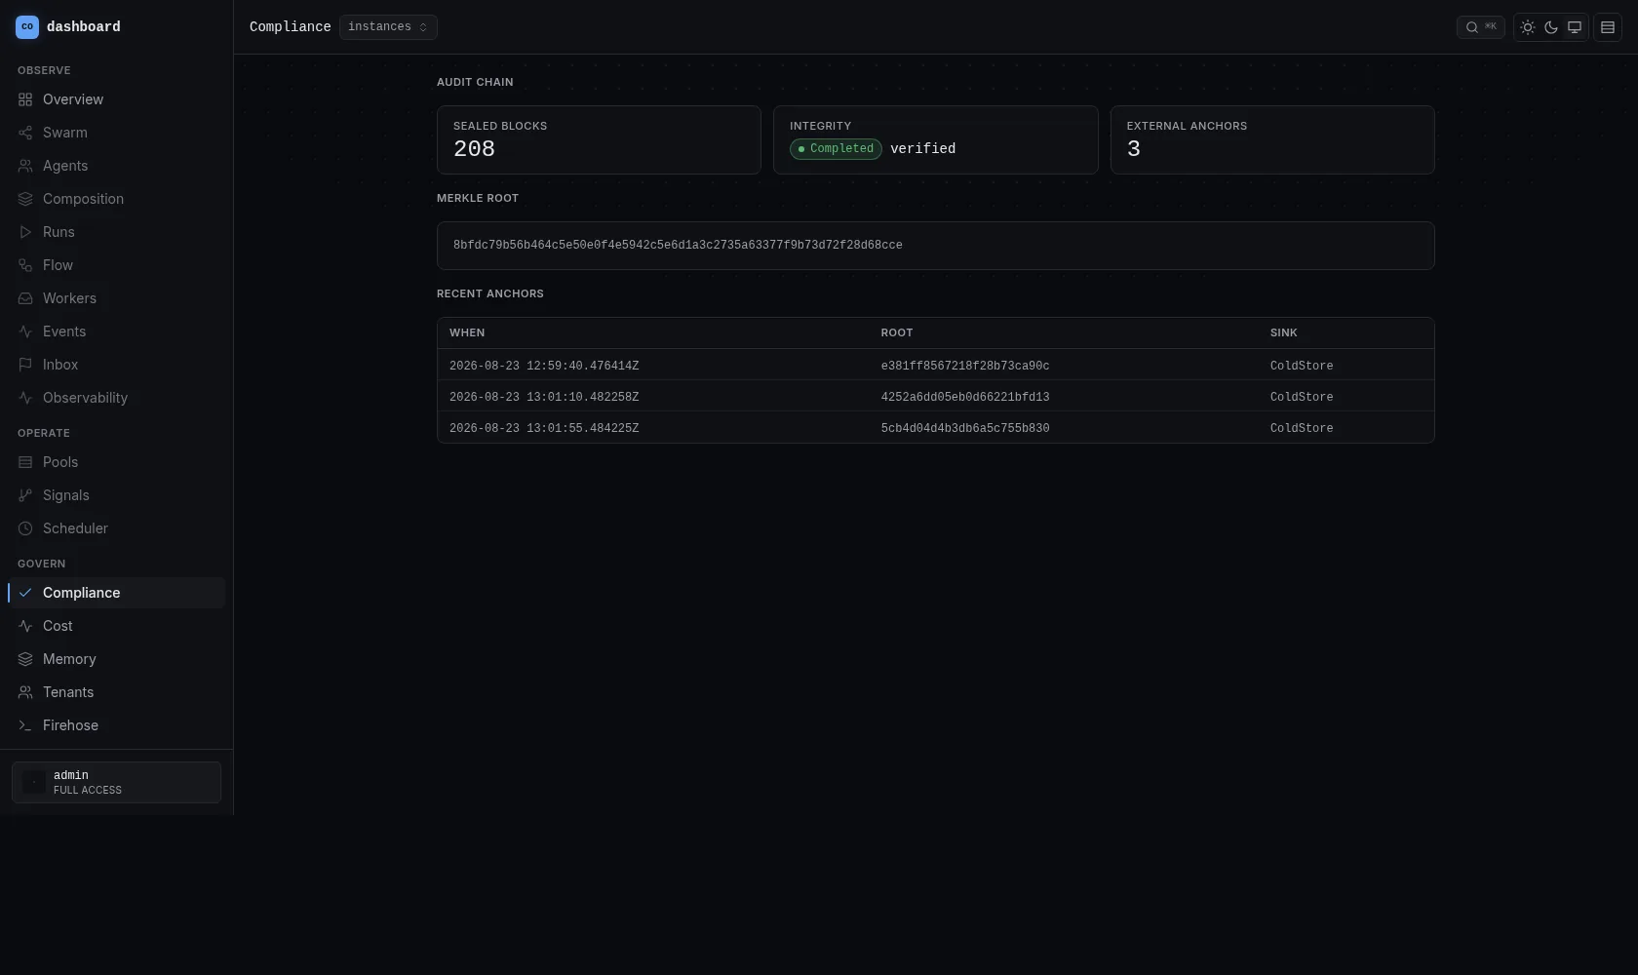Open the Tenants users icon
This screenshot has height=975, width=1638.
coord(25,692)
